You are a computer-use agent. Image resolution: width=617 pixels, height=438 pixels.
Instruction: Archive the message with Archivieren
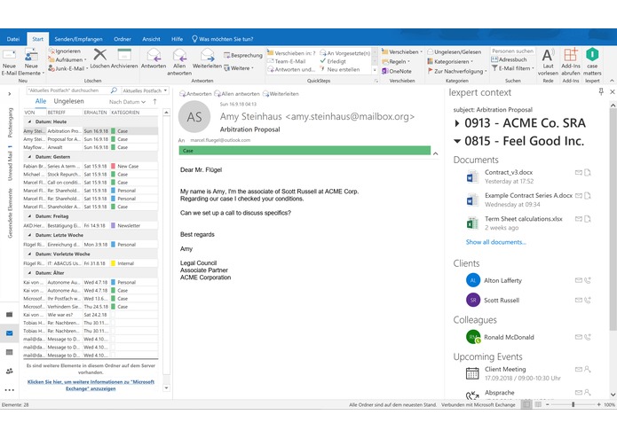pos(124,59)
